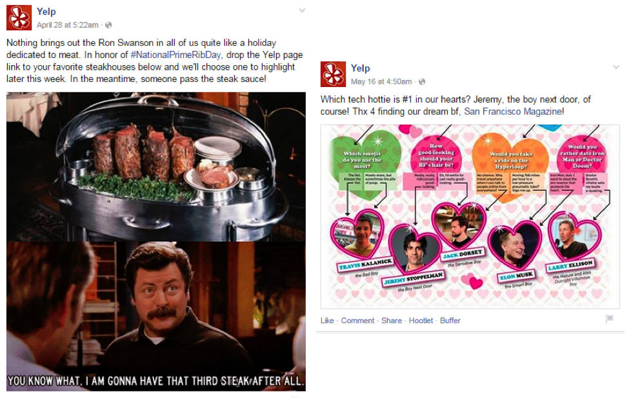Expand the options chevron on the April 28 post

click(302, 11)
